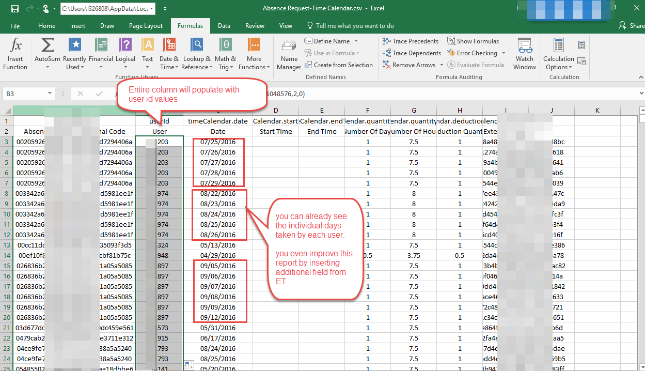Open the Math & Trig functions menu
The width and height of the screenshot is (645, 371).
click(x=225, y=54)
